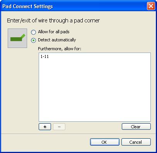
Task: Click the "Allow for all pads" label text
Action: pos(54,32)
